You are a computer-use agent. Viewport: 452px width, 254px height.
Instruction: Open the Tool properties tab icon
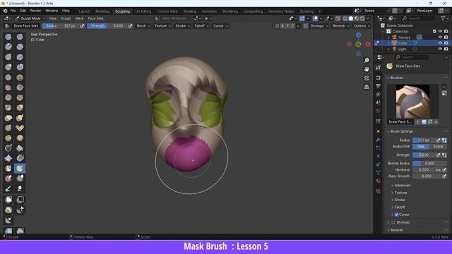coord(379,68)
